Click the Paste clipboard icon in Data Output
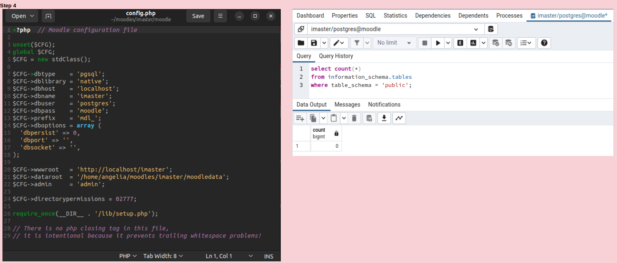 coord(334,118)
